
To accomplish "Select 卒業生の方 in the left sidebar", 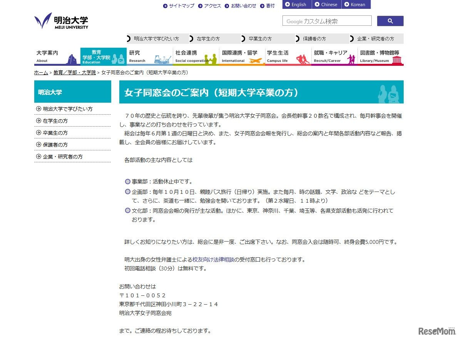I will [55, 133].
